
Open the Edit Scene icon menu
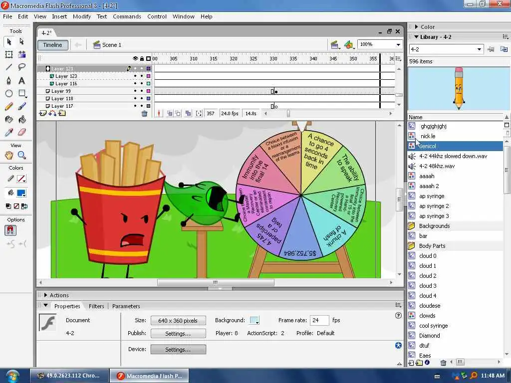coord(334,45)
